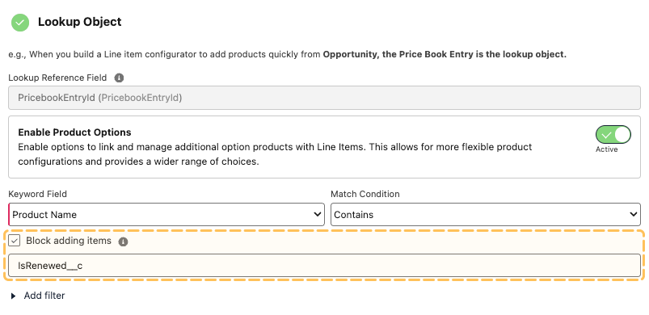
Task: Click the green checkmark icon beside Lookup Object
Action: coord(20,23)
